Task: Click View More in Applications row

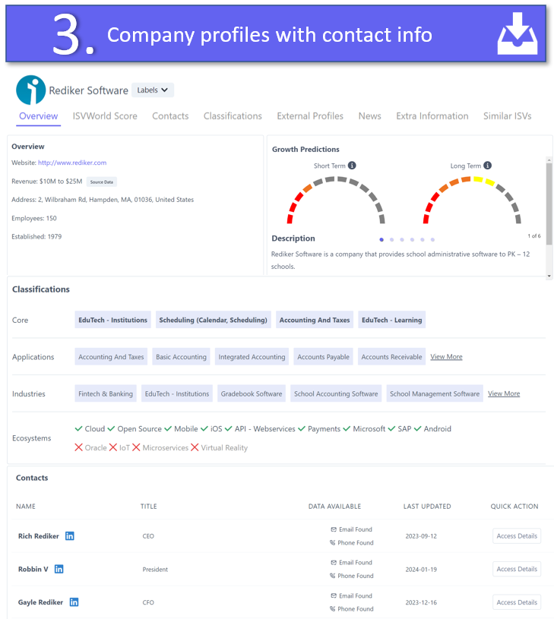Action: pos(446,356)
